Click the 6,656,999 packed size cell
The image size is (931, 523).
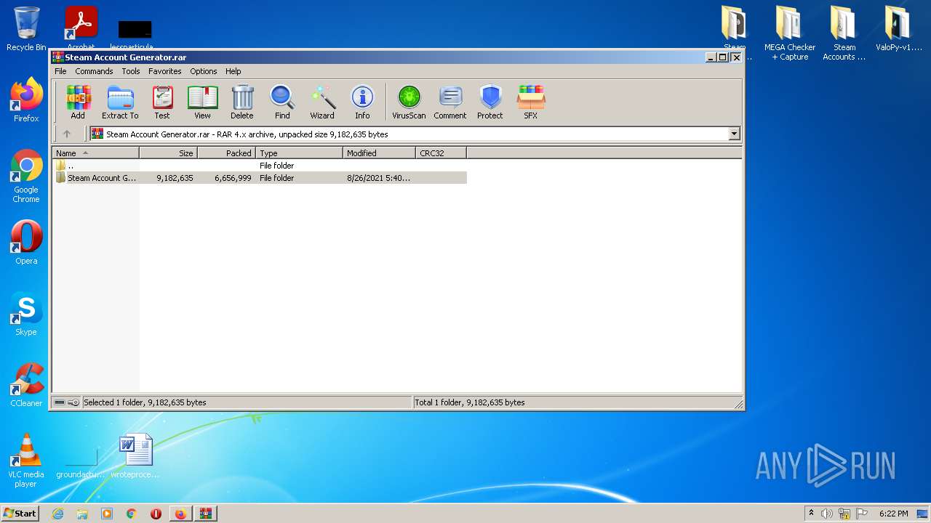tap(233, 178)
